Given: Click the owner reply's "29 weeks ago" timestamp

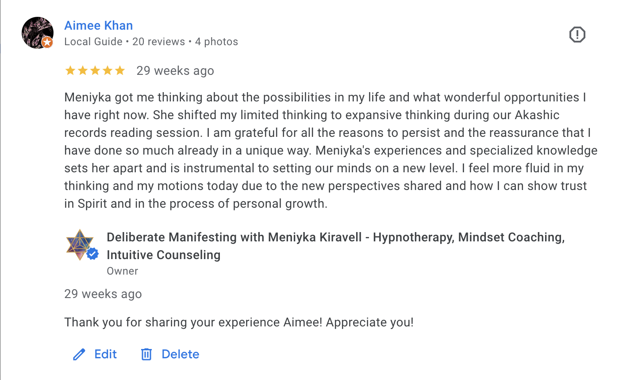Looking at the screenshot, I should (x=103, y=294).
